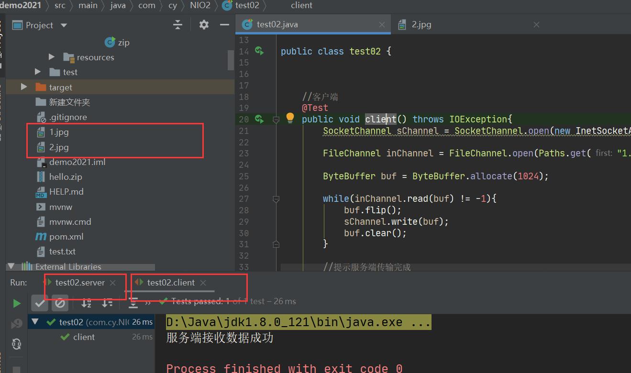
Task: Select 2.jpg in project tree
Action: 53,147
